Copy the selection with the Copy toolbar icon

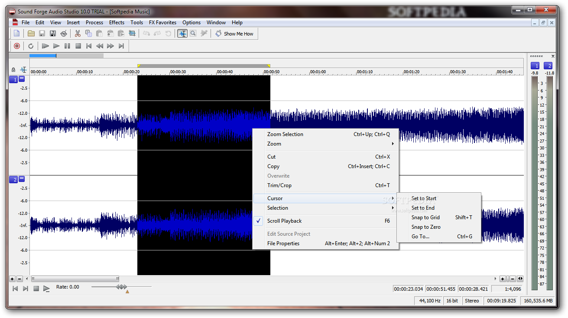tap(88, 33)
